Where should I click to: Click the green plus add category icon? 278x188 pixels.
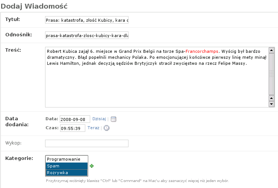(x=92, y=166)
